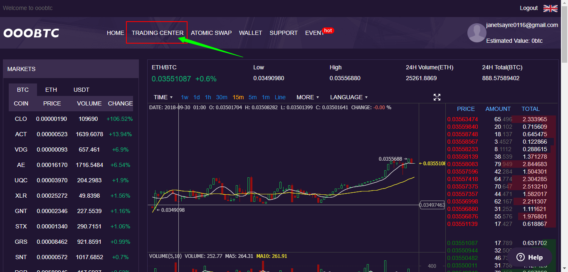Select GNT market row
Image resolution: width=568 pixels, height=272 pixels.
71,211
